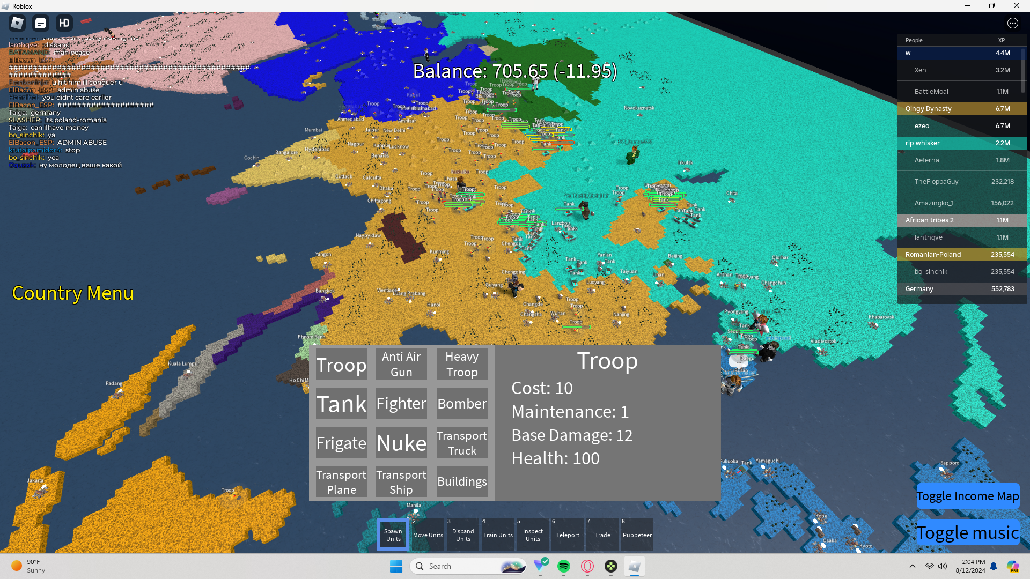Select Tank in the unit menu
The height and width of the screenshot is (579, 1030).
click(x=341, y=404)
